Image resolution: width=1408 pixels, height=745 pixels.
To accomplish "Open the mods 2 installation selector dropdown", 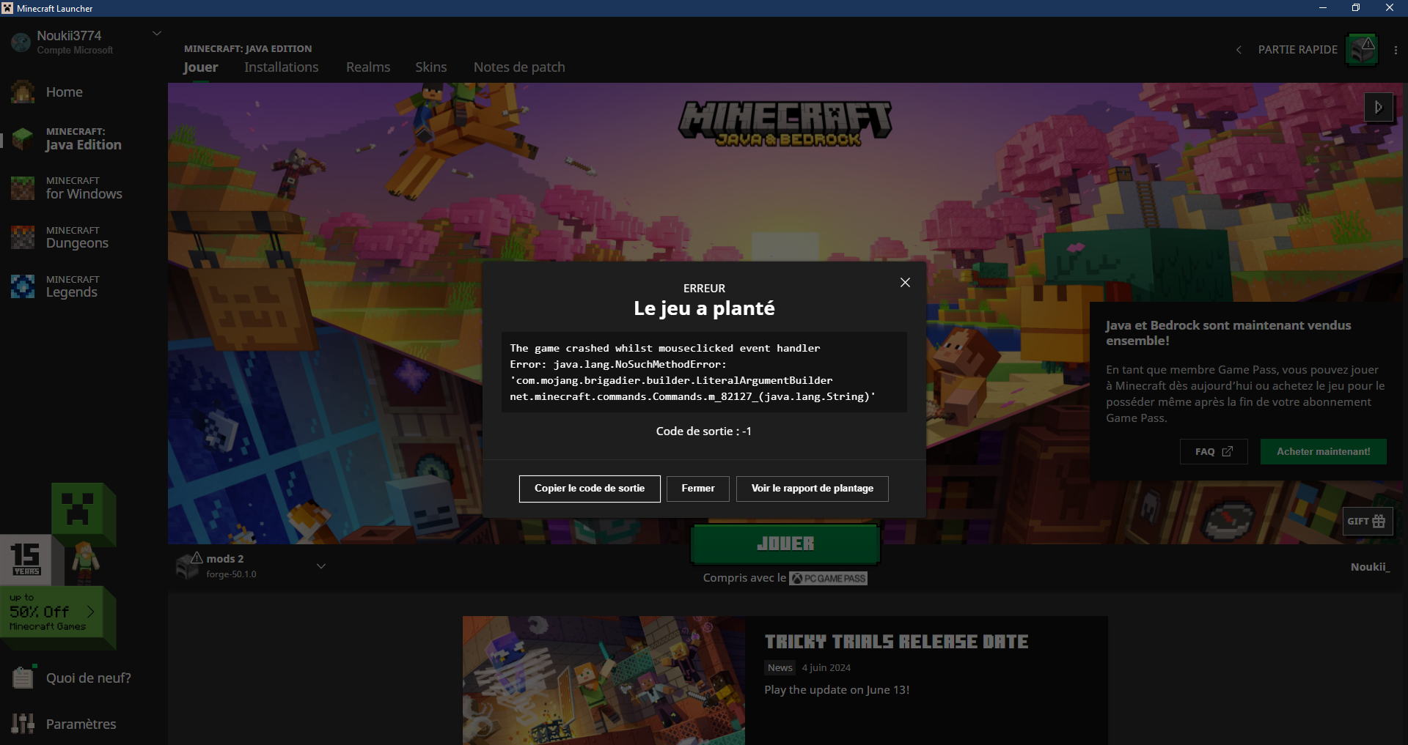I will pos(320,566).
